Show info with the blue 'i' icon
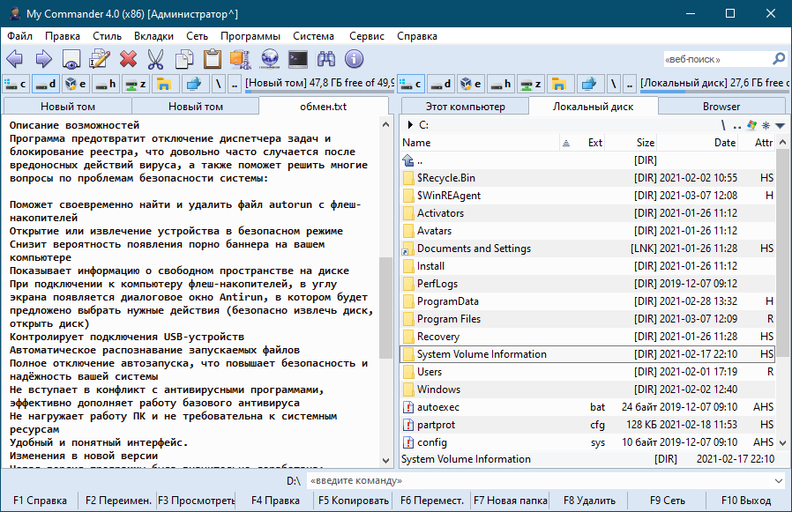The height and width of the screenshot is (512, 792). click(354, 59)
